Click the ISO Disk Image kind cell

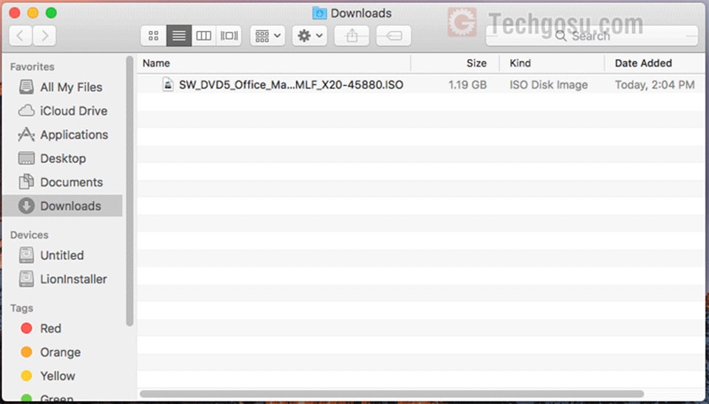pos(549,85)
